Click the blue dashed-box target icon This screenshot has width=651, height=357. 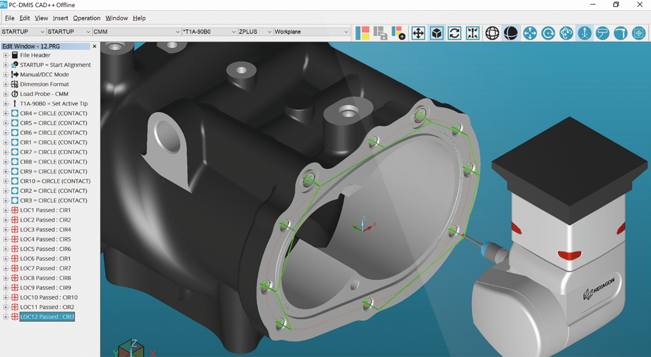639,33
